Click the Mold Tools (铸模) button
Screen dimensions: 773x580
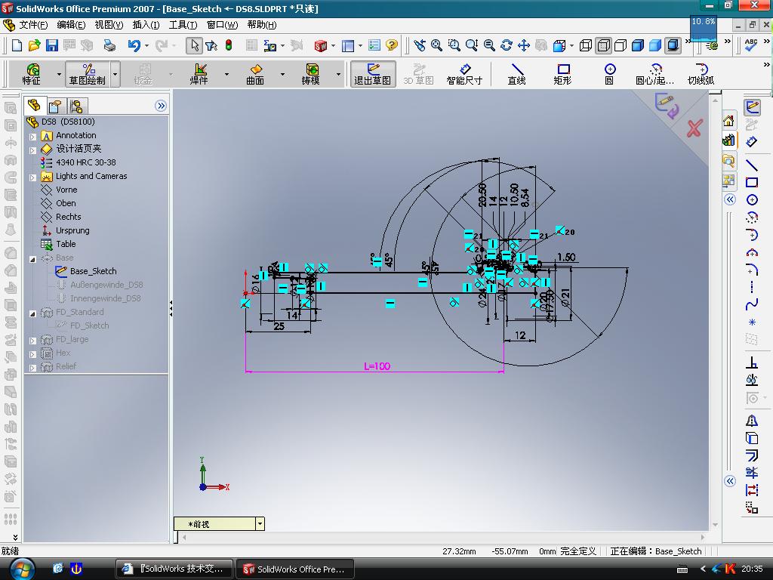click(310, 74)
